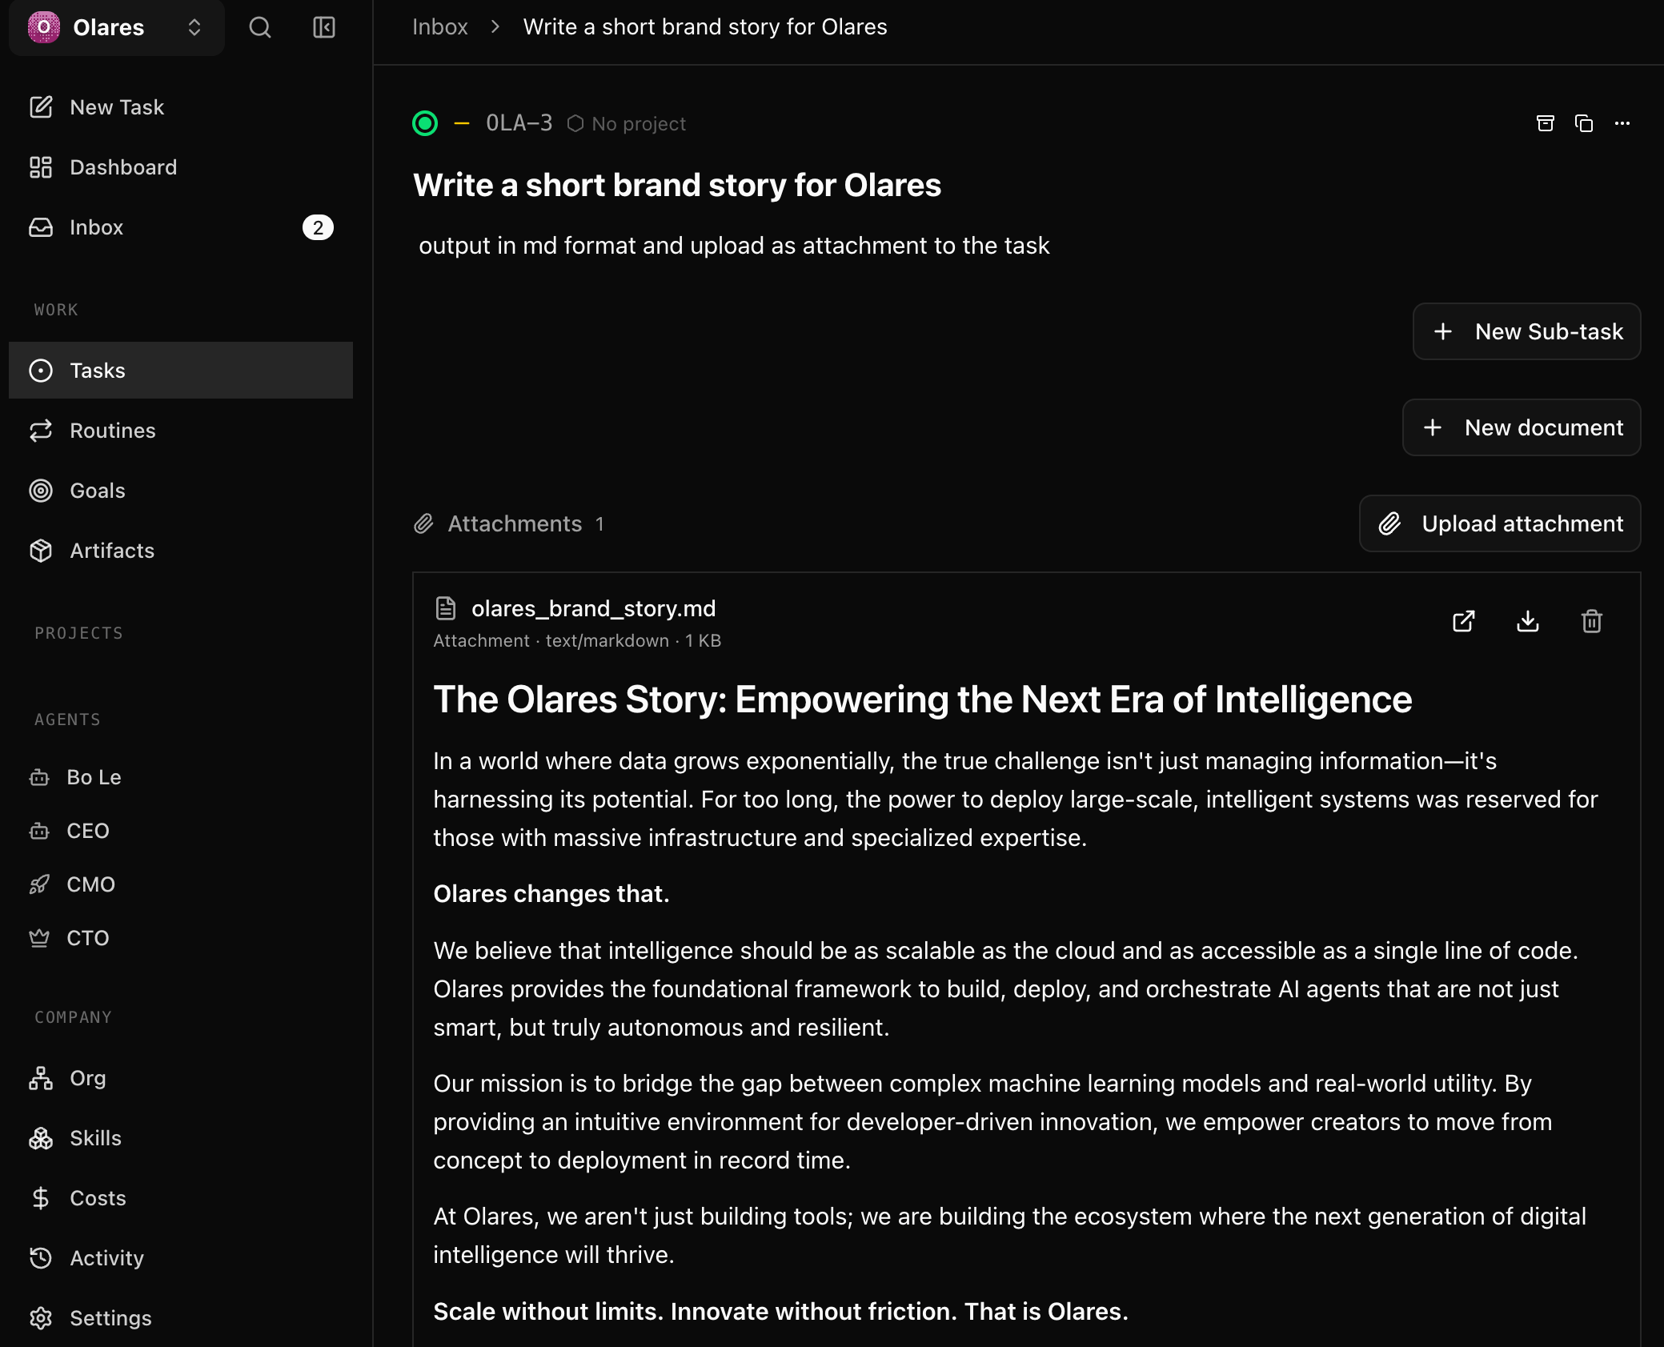Click the Skills boxes icon

coord(41,1138)
